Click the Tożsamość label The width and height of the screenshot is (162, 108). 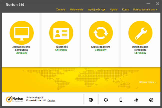(61, 47)
